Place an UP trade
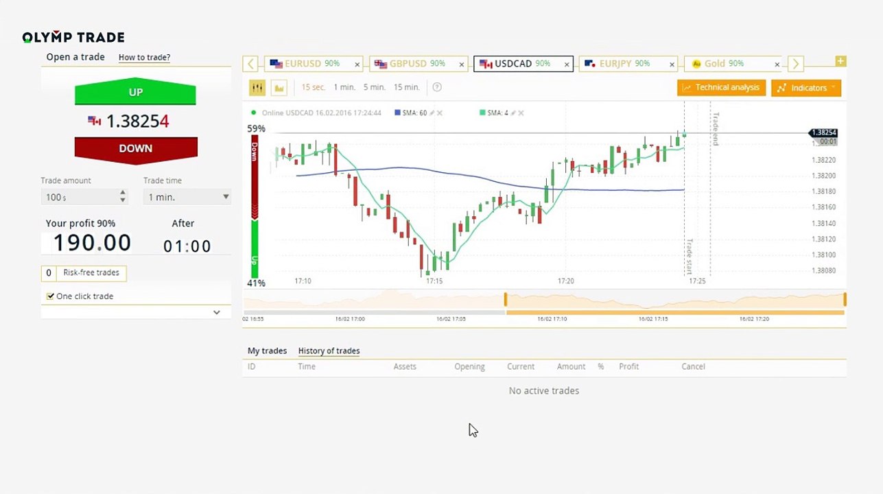883x494 pixels. pos(135,92)
